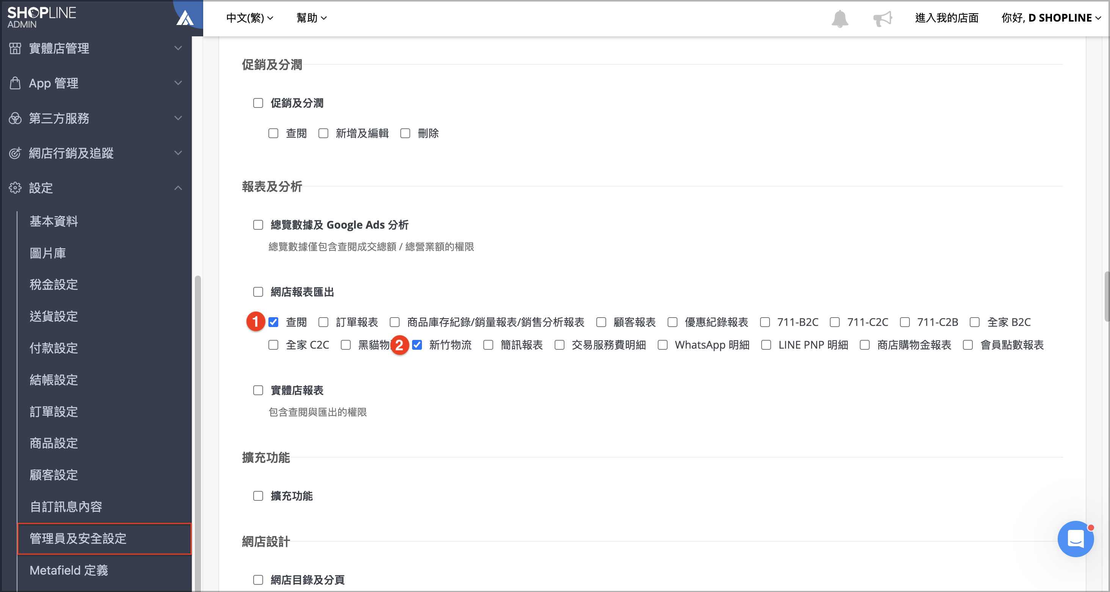The height and width of the screenshot is (592, 1110).
Task: Open 圖片庫 settings page
Action: click(x=48, y=253)
